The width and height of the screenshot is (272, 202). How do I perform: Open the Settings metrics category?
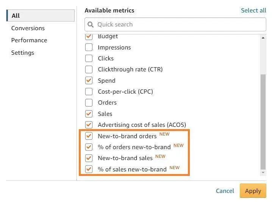pos(23,53)
